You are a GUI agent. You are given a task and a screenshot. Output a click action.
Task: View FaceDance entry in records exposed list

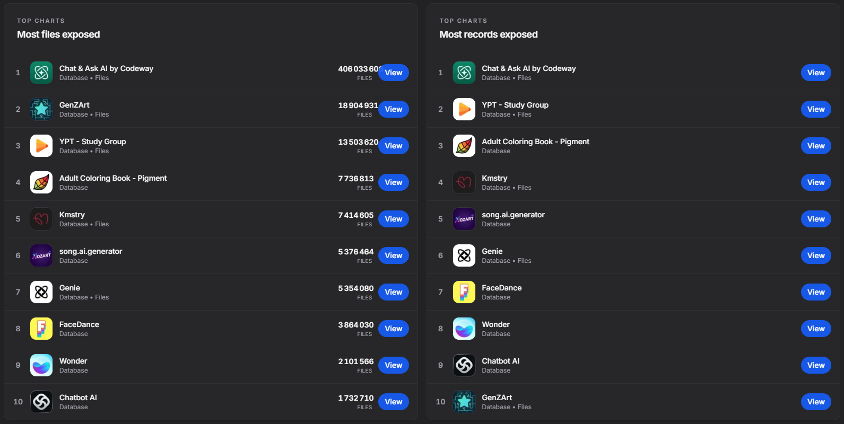point(816,292)
